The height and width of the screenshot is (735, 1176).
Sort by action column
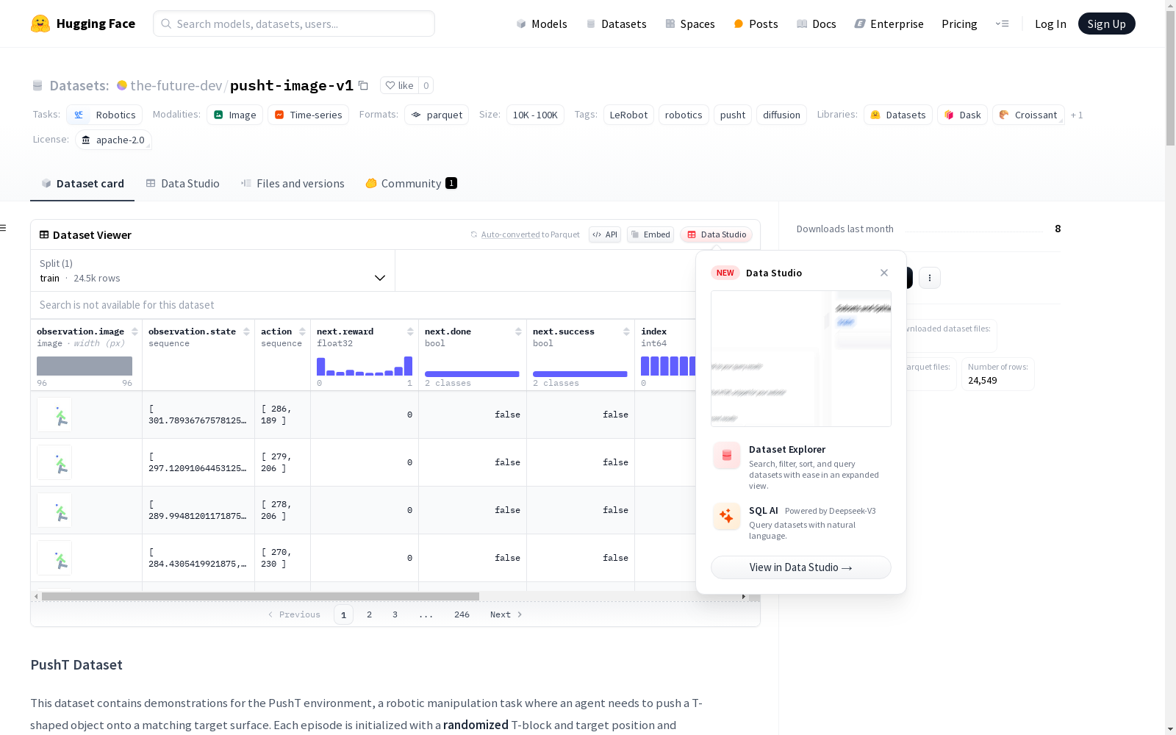point(302,331)
